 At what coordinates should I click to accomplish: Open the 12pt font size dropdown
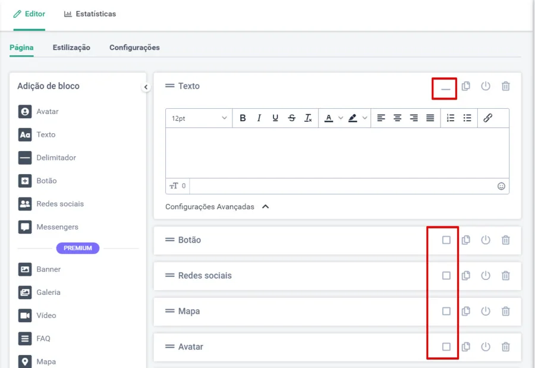pyautogui.click(x=199, y=118)
